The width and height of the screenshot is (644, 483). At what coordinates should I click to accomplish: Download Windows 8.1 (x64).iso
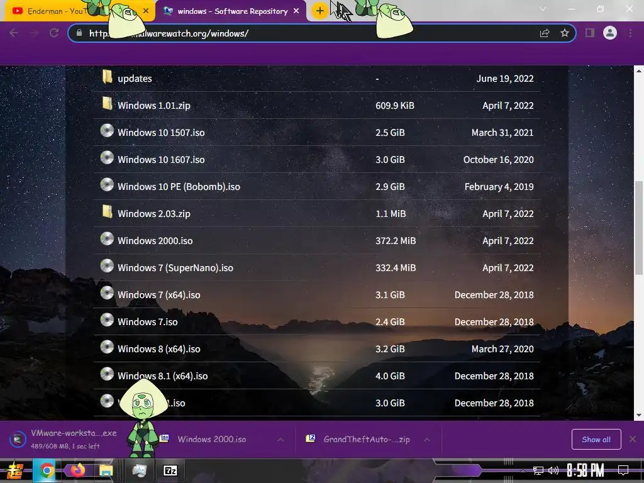pos(163,376)
